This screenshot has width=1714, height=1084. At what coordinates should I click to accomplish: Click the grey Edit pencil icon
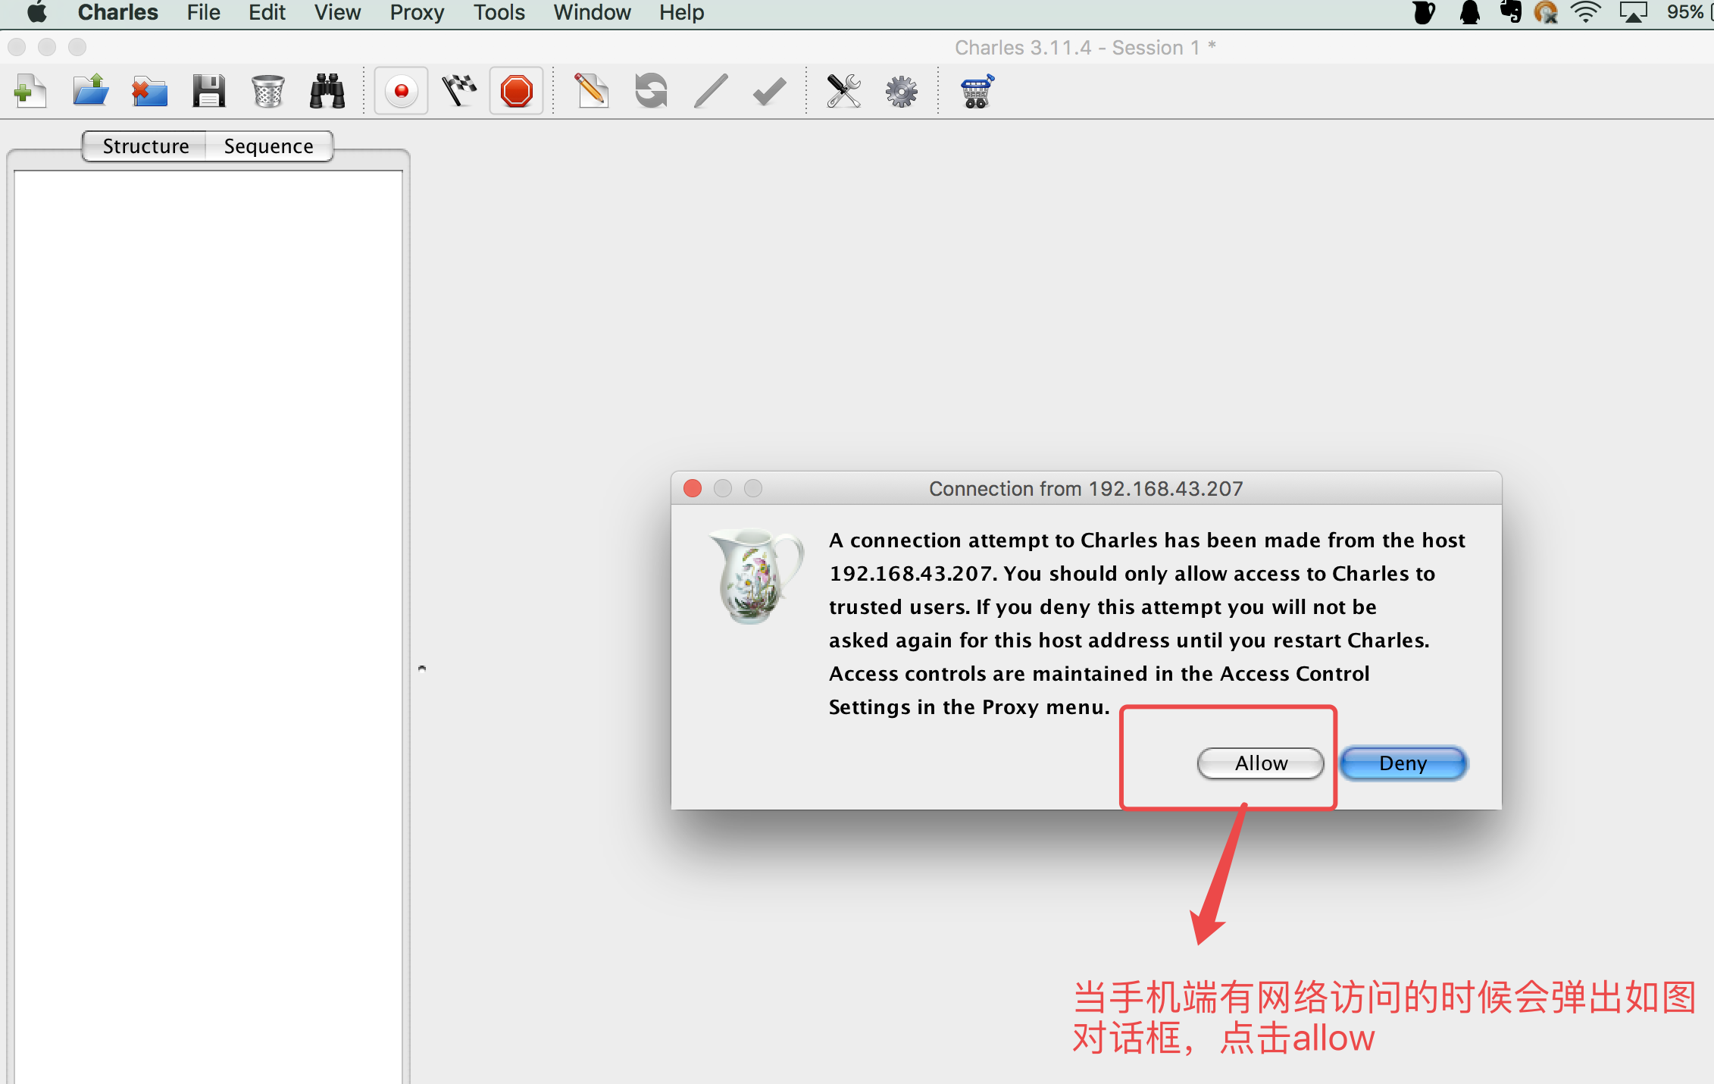711,92
